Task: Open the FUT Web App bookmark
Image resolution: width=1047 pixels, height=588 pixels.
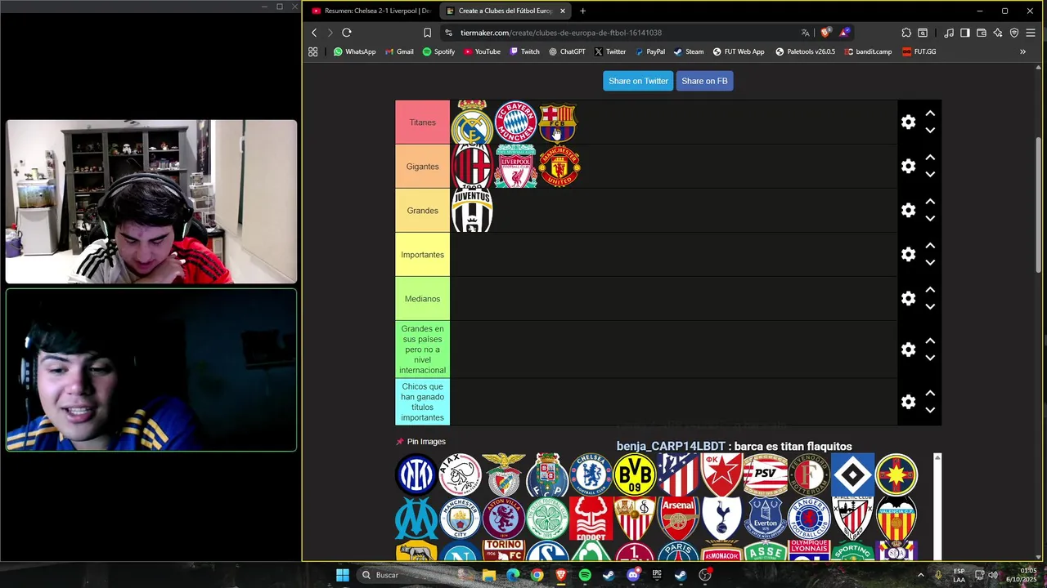Action: point(739,51)
